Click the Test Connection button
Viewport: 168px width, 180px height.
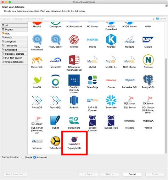click(x=16, y=174)
